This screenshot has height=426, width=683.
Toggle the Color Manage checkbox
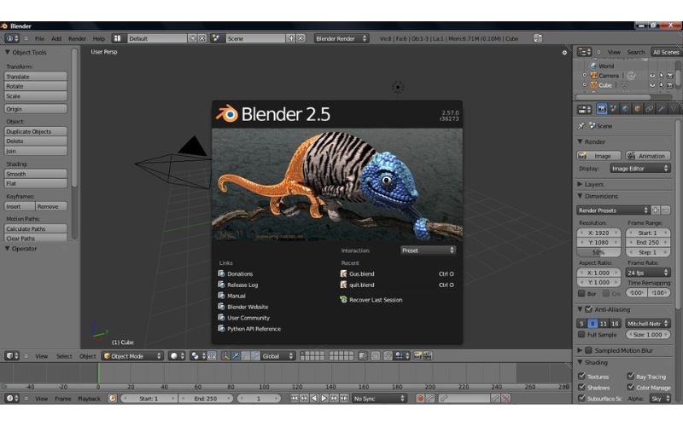click(x=630, y=387)
